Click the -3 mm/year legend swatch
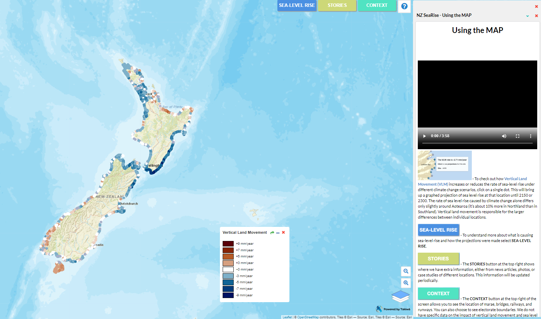 pyautogui.click(x=228, y=276)
